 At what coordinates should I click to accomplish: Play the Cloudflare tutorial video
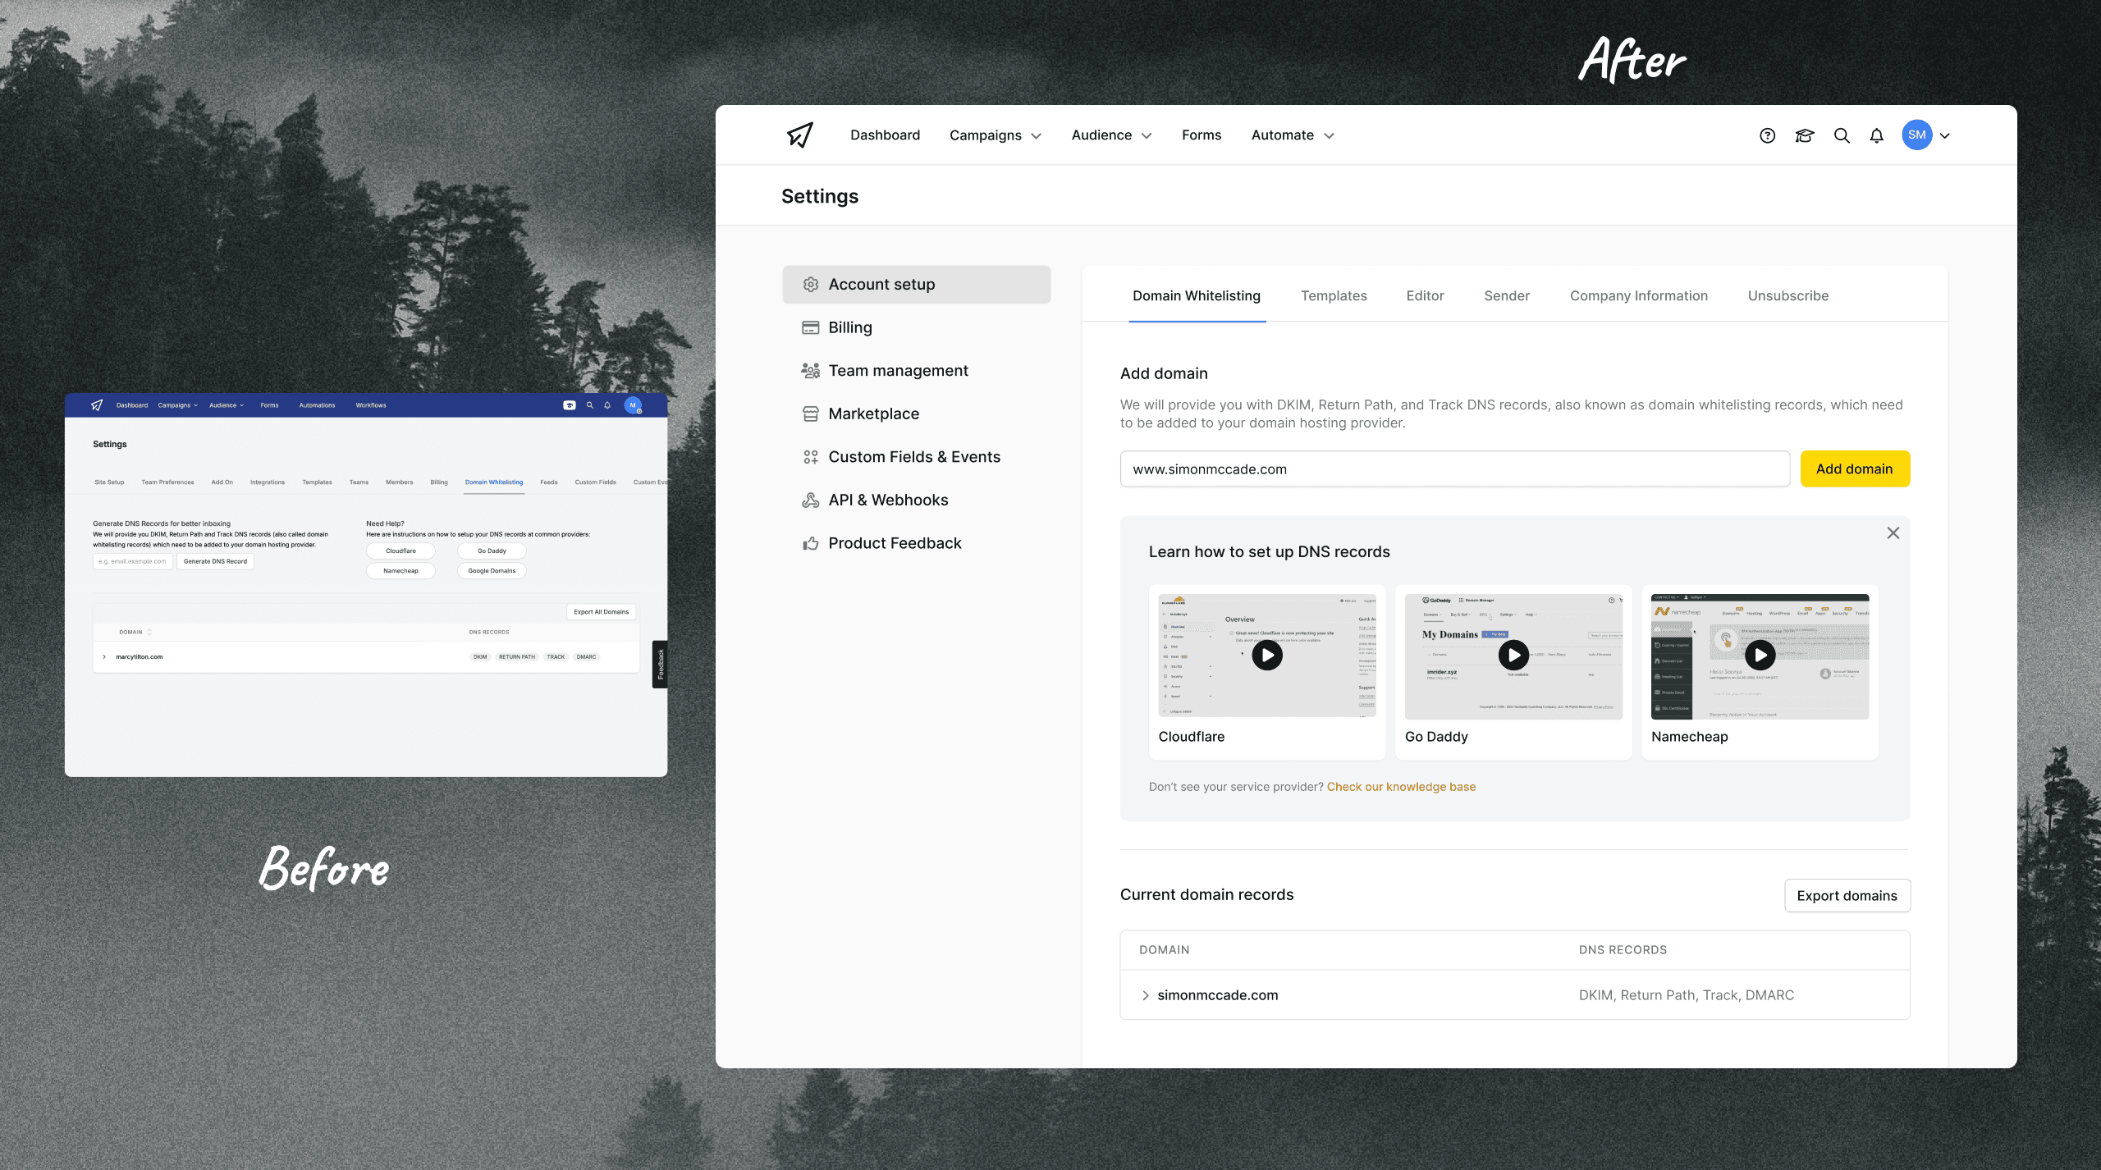(1267, 655)
